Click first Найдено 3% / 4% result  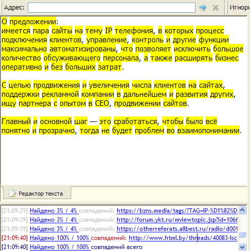click(54, 211)
